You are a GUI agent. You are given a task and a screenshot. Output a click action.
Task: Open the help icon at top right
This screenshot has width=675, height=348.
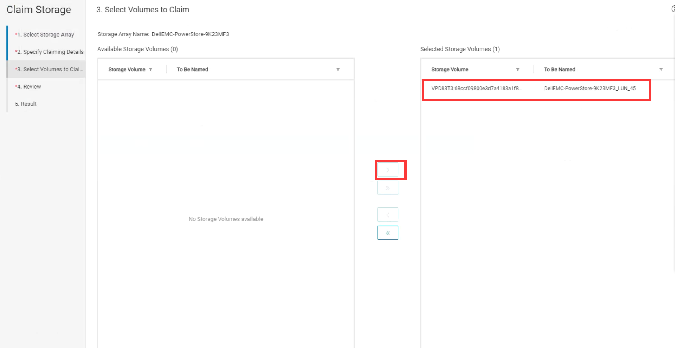(x=673, y=9)
